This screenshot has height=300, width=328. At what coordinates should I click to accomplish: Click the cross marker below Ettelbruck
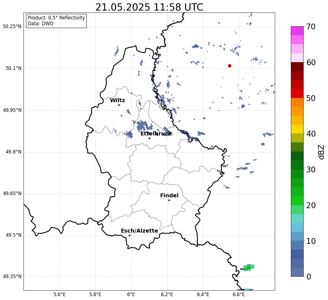[x=149, y=138]
